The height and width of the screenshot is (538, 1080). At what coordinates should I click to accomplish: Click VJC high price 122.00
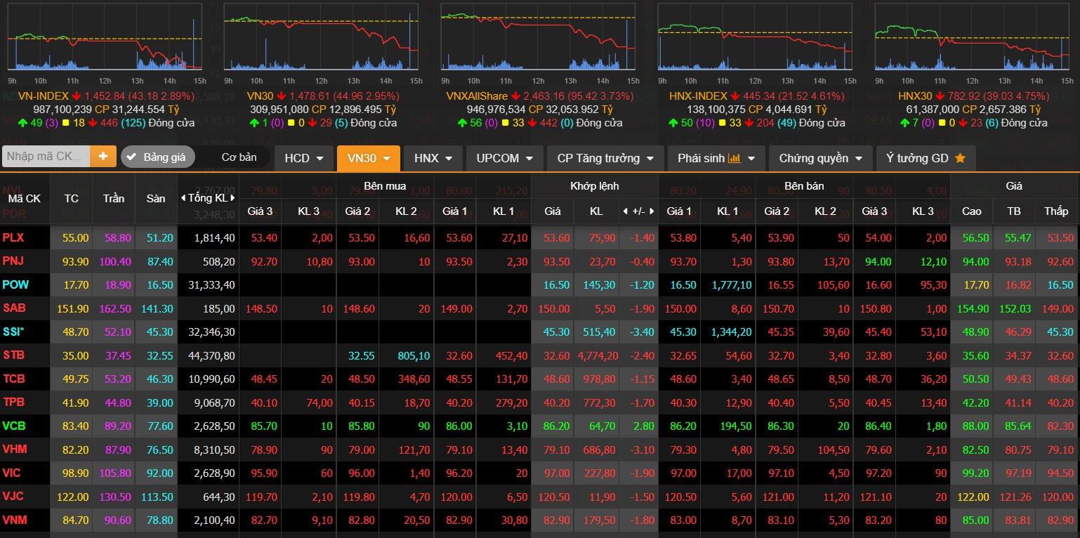tap(972, 497)
